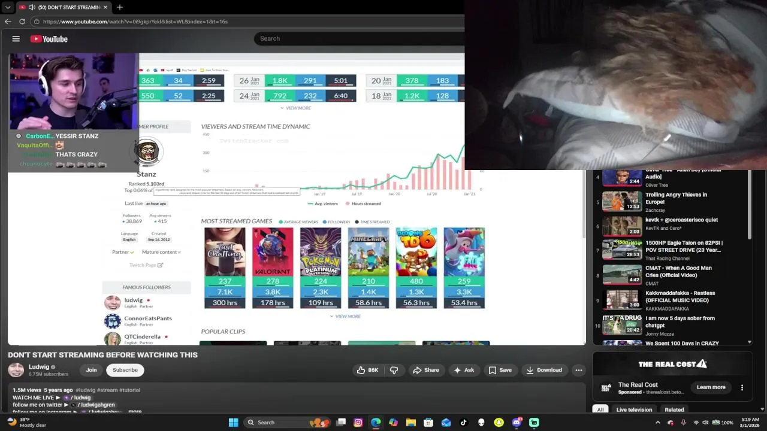
Task: Select the Related filter chip
Action: pos(674,409)
